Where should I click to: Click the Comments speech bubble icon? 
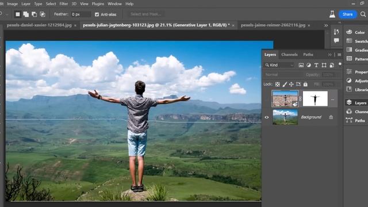tap(336, 40)
